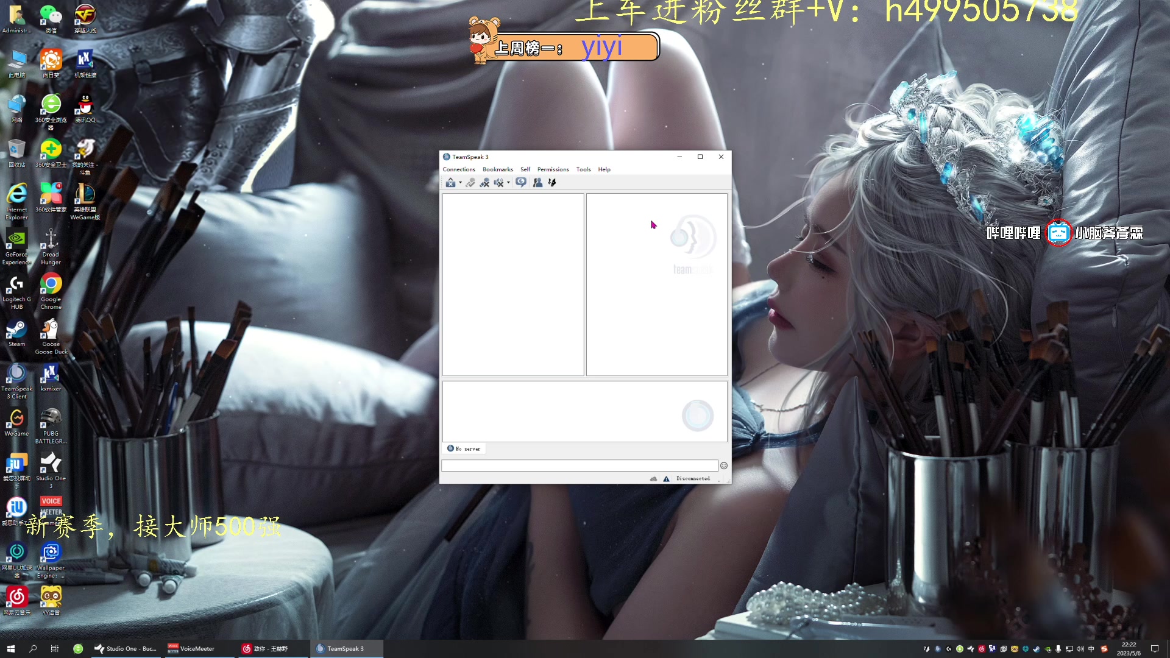Click the TeamSpeak 3 taskbar button
Image resolution: width=1170 pixels, height=658 pixels.
(x=346, y=649)
